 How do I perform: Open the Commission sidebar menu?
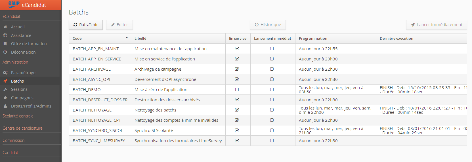click(x=13, y=140)
